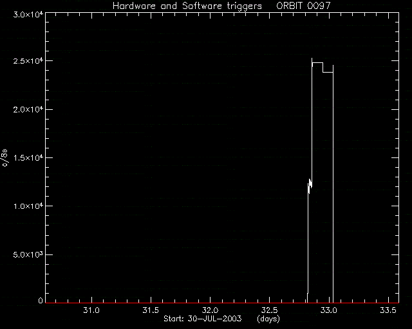Click the y-axis zero label
The width and height of the screenshot is (412, 329).
[x=41, y=301]
